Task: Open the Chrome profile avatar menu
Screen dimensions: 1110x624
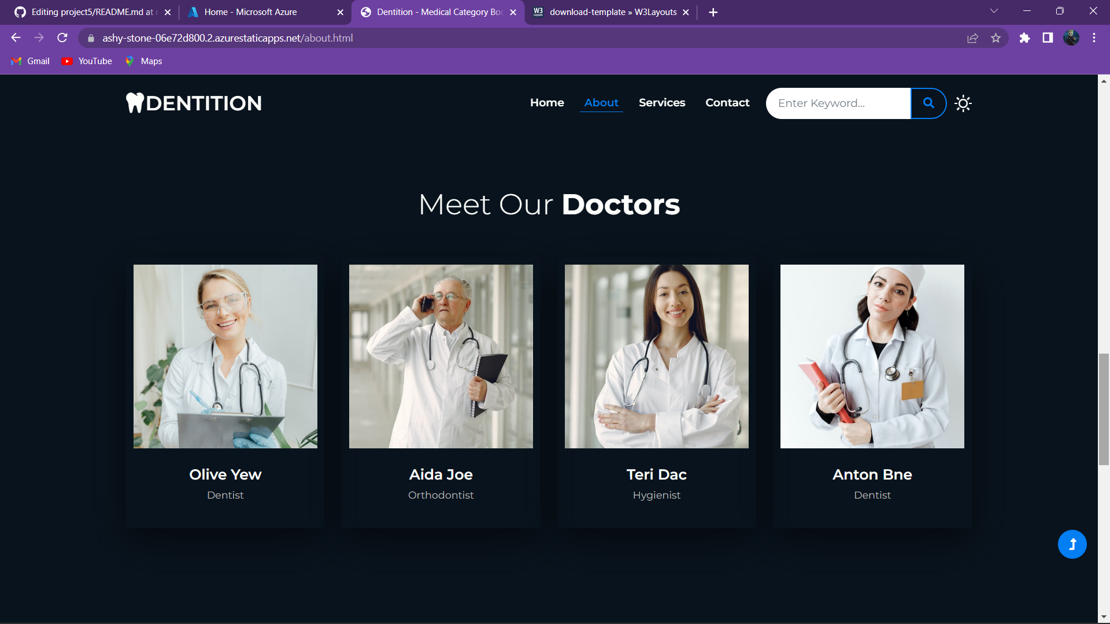Action: (1071, 38)
